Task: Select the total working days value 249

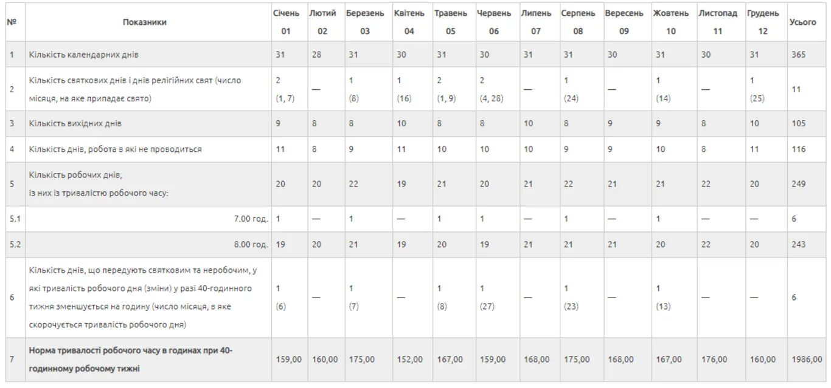Action: [799, 183]
